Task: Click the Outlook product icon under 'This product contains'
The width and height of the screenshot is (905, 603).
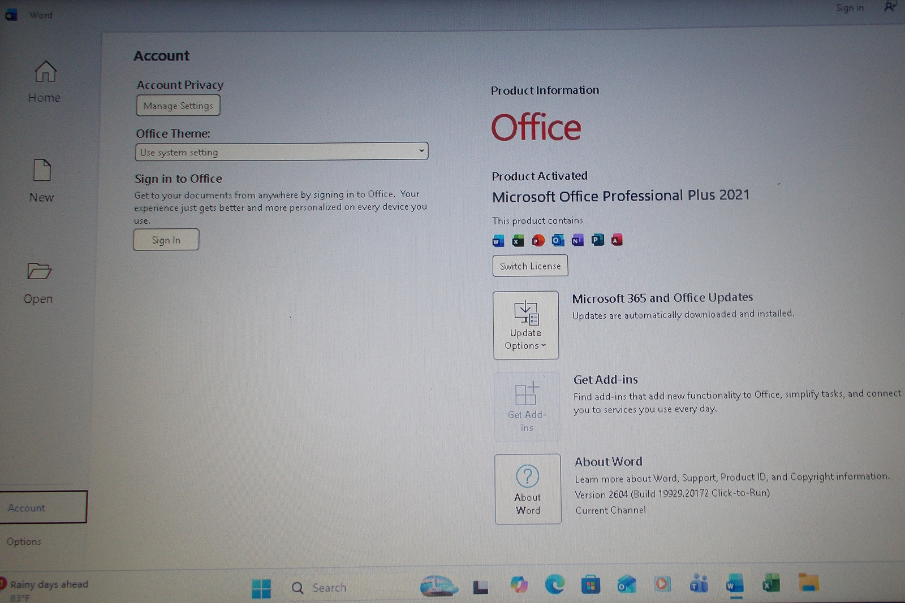Action: pos(558,240)
